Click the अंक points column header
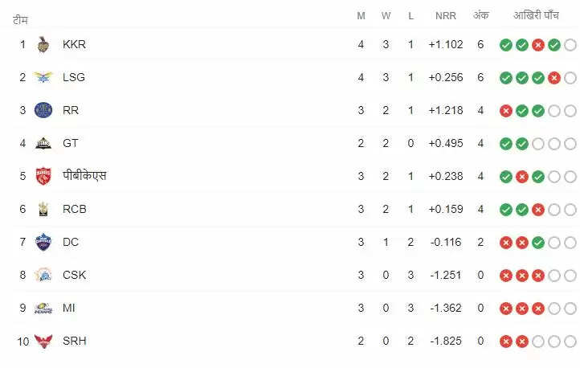580x368 pixels. click(480, 16)
